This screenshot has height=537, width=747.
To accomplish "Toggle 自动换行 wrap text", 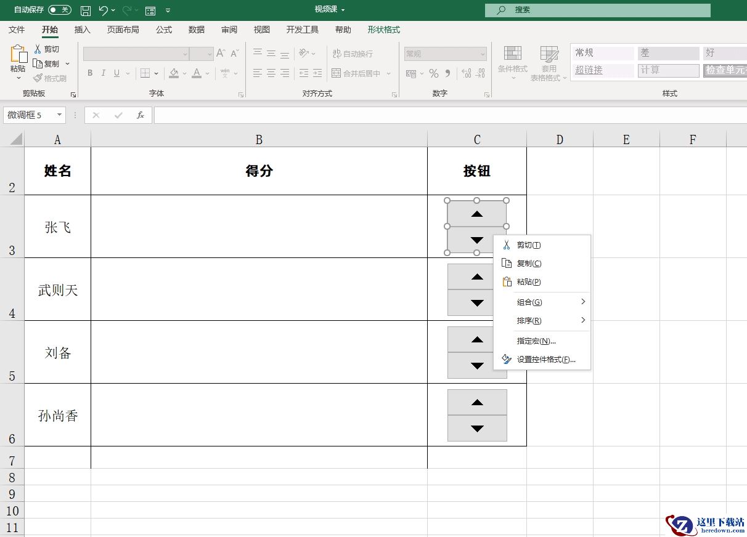I will pyautogui.click(x=353, y=54).
